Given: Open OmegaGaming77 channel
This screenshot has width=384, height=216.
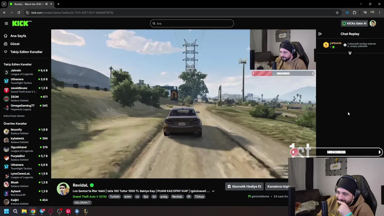Looking at the screenshot, I should pos(25,107).
